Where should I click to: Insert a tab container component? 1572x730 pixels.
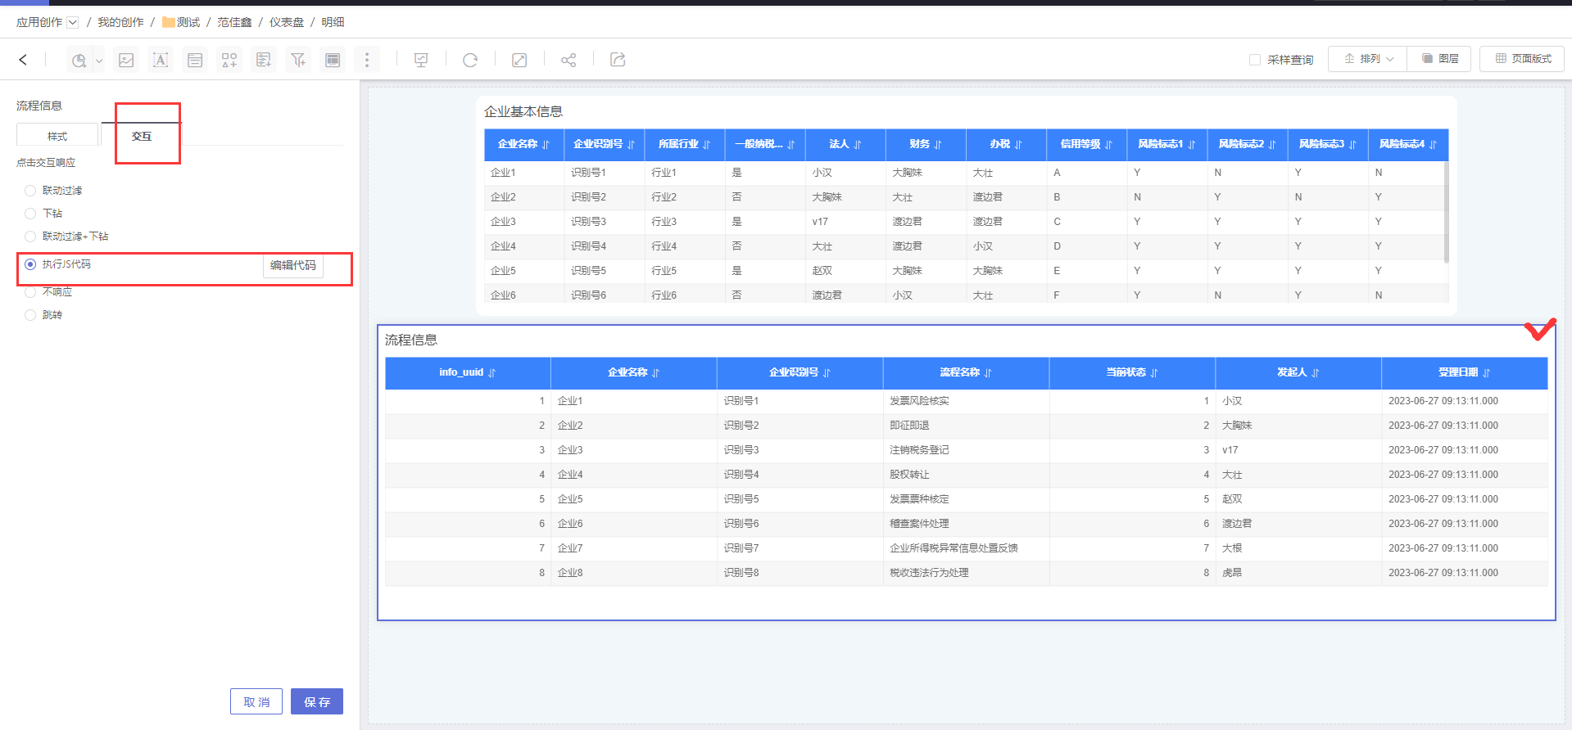333,60
